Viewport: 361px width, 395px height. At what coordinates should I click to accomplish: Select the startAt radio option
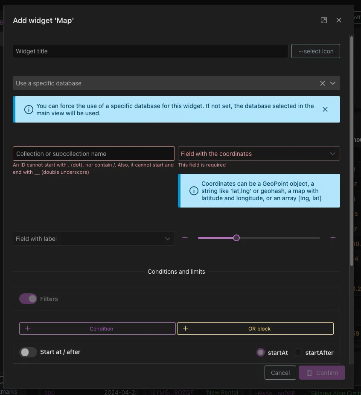pyautogui.click(x=261, y=353)
